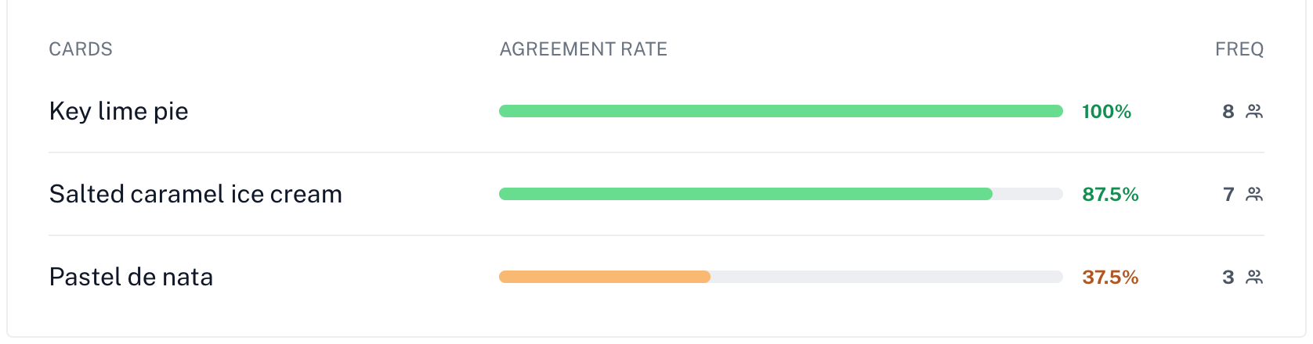
Task: Click the frequency count 8 for Key lime pie
Action: (x=1228, y=112)
